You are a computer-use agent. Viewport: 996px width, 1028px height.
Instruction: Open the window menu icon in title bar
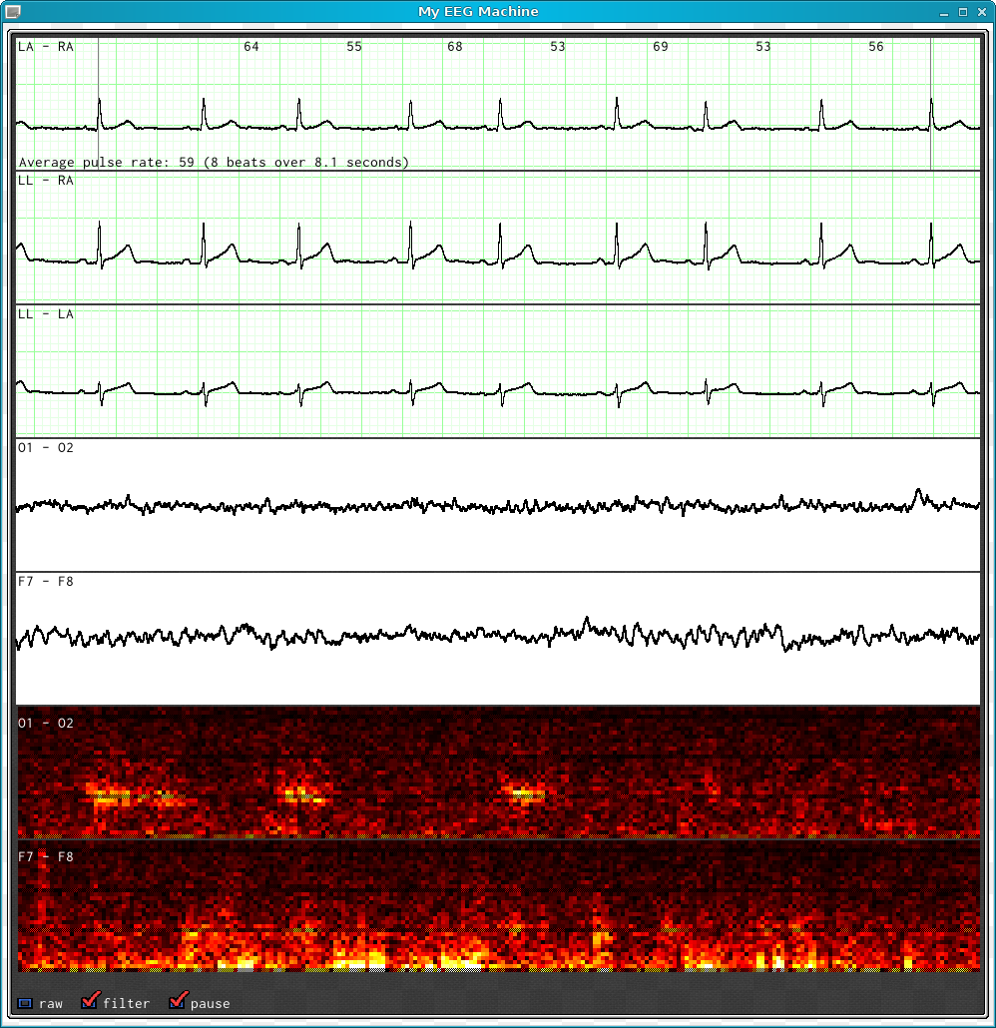[x=12, y=11]
